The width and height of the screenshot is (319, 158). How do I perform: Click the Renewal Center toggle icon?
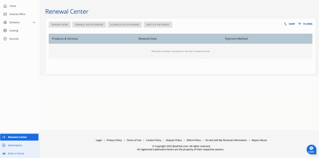point(4,137)
